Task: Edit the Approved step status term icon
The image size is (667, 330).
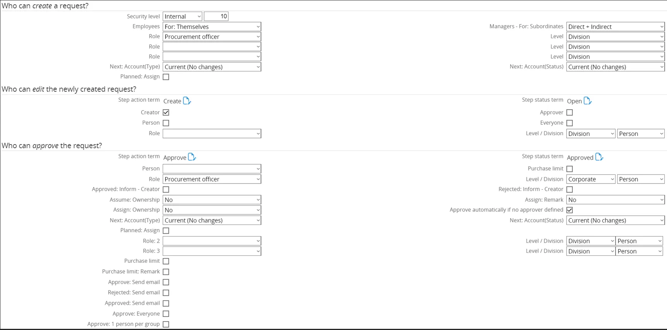Action: [599, 157]
